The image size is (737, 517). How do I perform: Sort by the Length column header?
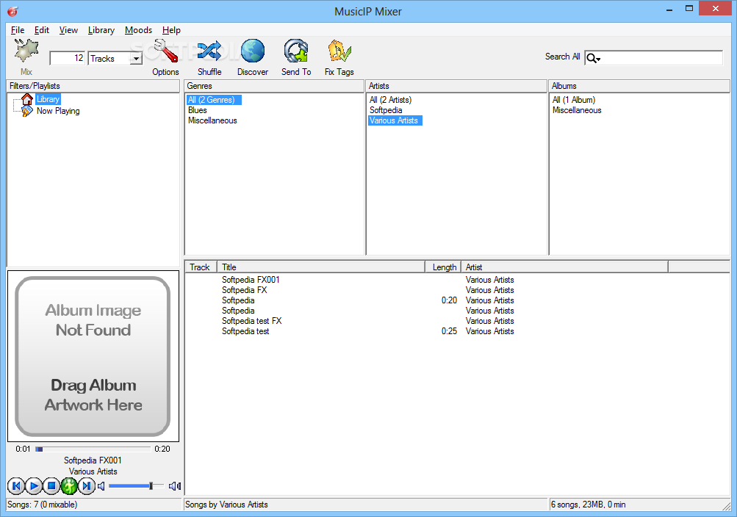click(443, 267)
